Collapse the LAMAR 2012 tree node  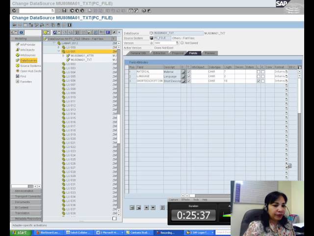54,43
